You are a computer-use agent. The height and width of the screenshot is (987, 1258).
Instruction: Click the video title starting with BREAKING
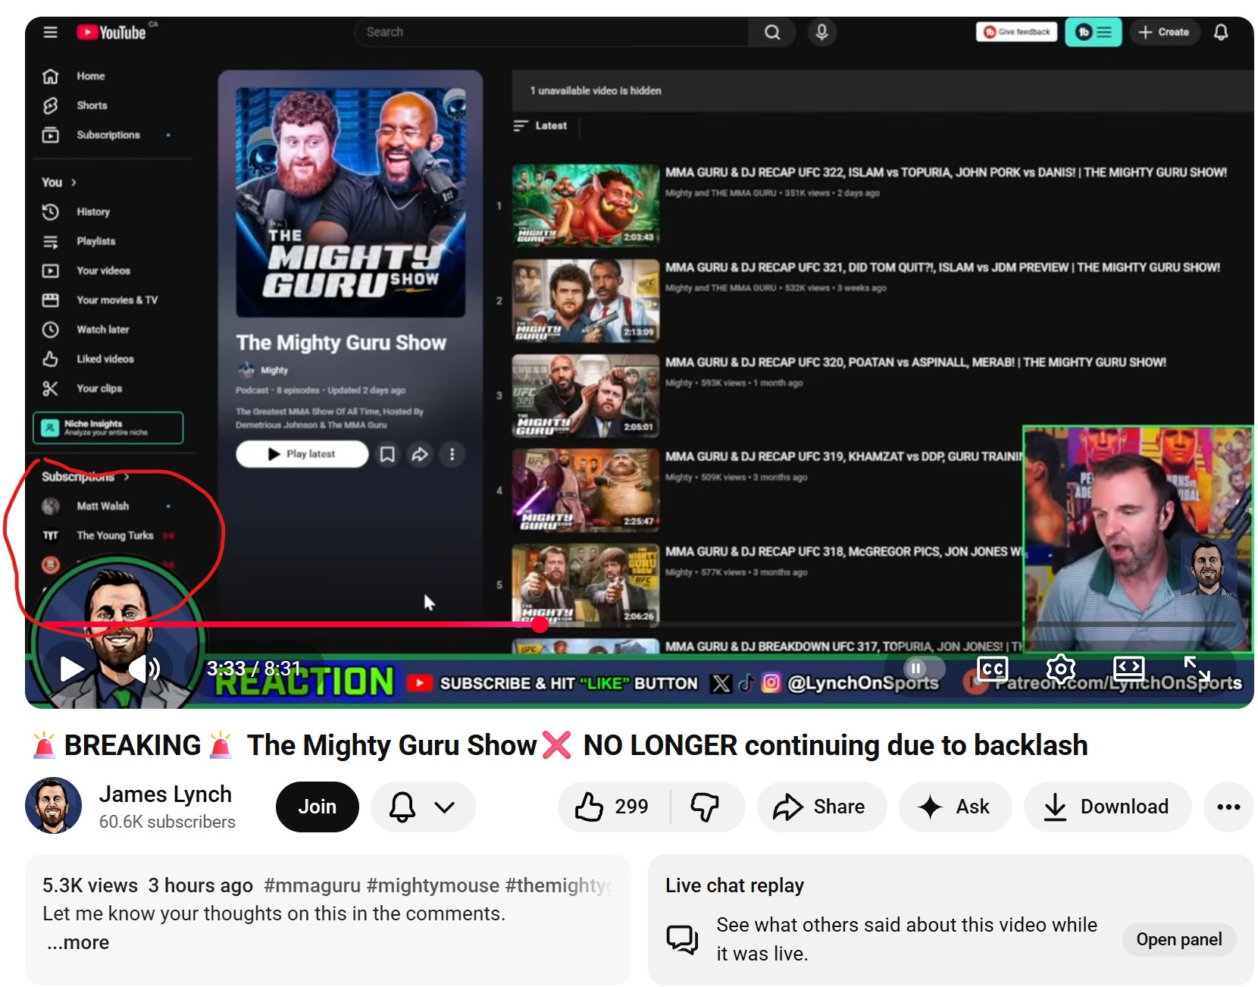559,745
